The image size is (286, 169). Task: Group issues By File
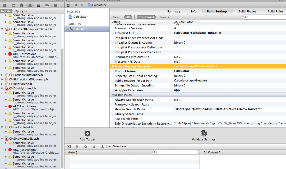6,11
